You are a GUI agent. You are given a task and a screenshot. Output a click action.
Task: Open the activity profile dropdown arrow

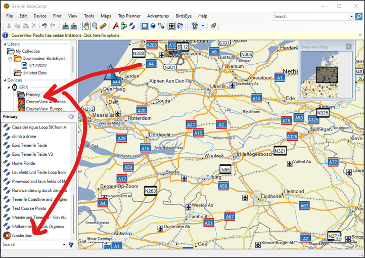pos(203,26)
